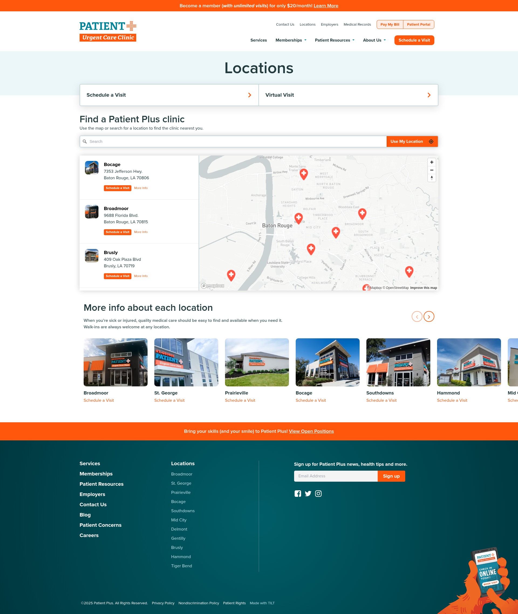Viewport: 518px width, 614px height.
Task: Reset map bearing to north
Action: 431,178
